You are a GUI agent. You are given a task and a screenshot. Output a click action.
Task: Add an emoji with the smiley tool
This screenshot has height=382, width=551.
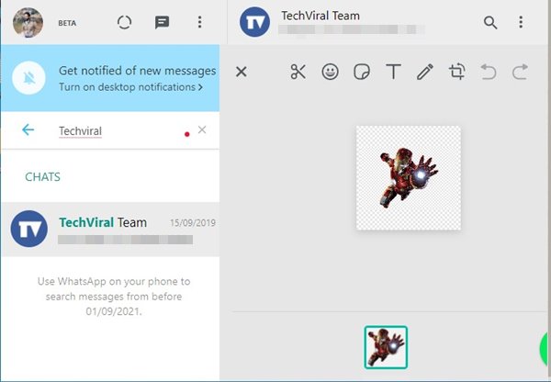(330, 72)
